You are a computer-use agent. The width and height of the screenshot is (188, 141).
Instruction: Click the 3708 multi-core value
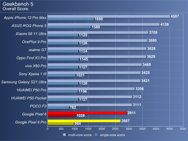coord(153,33)
